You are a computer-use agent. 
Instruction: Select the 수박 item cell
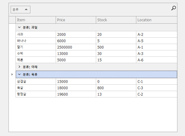pyautogui.click(x=36, y=53)
